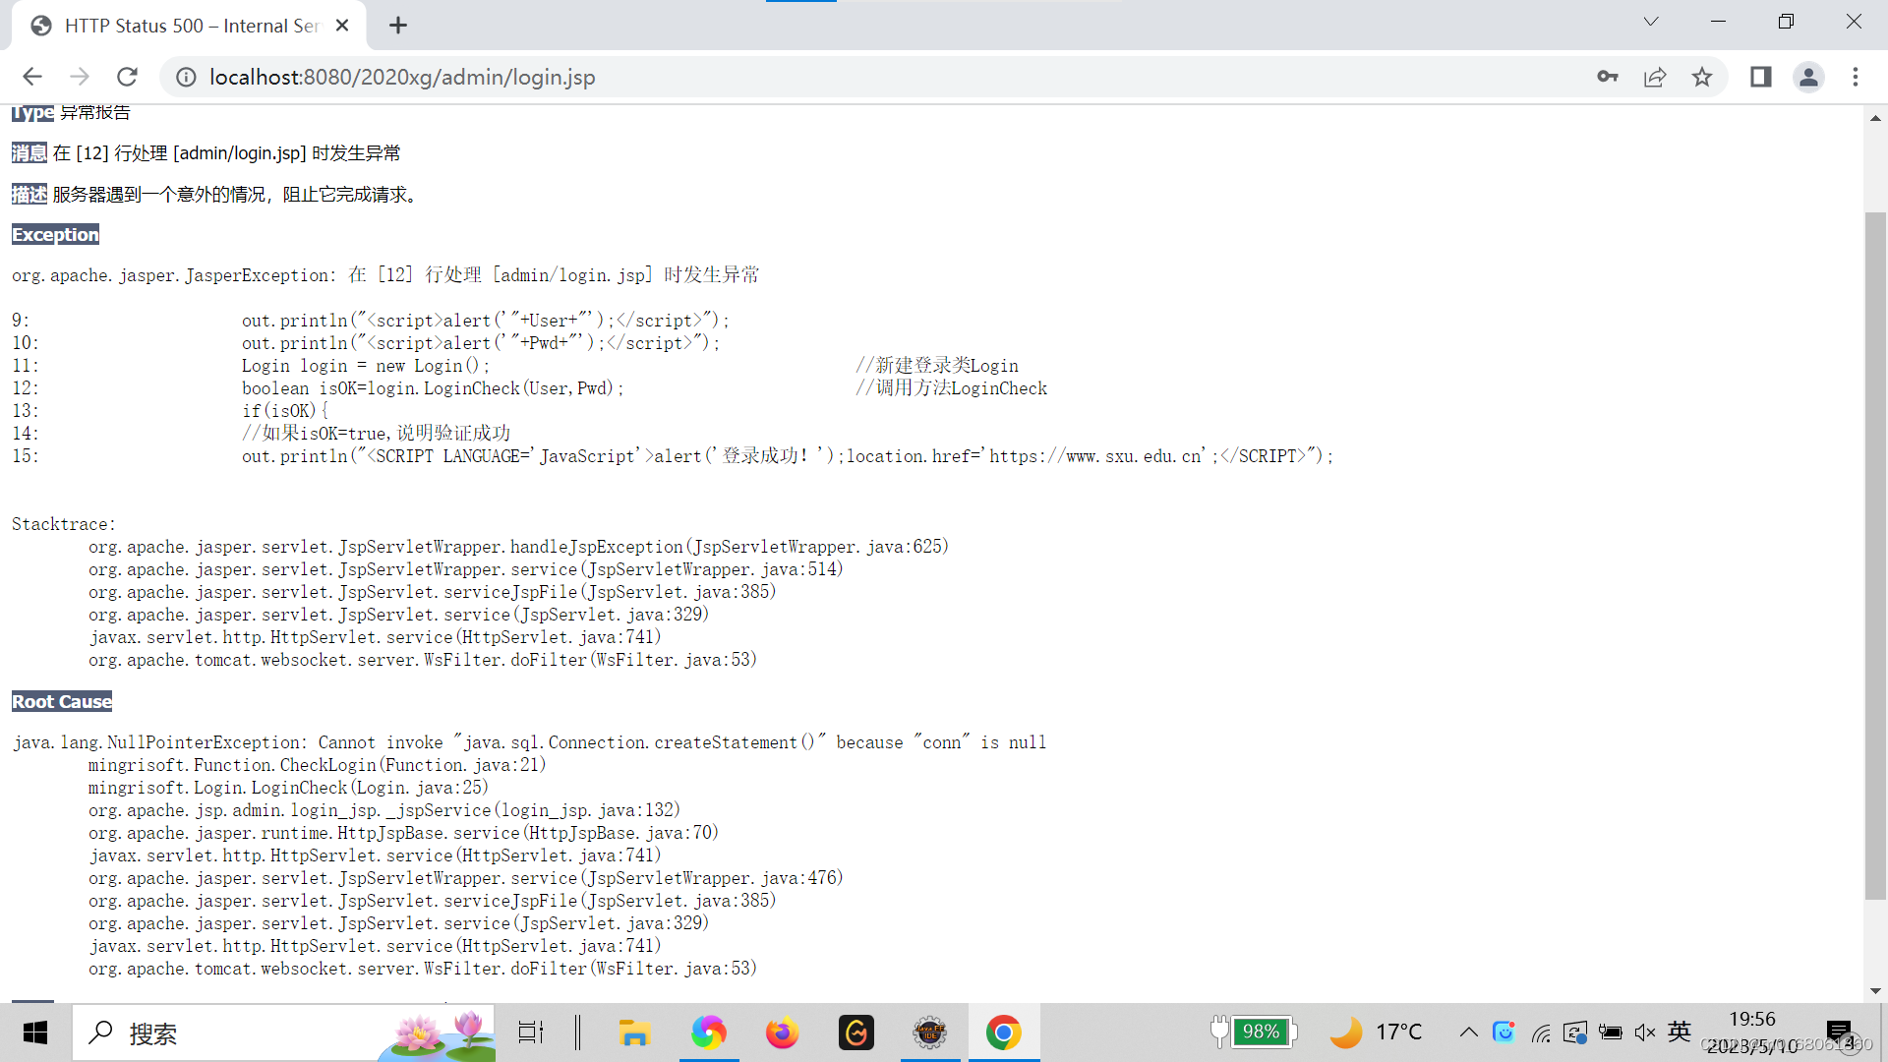The height and width of the screenshot is (1062, 1888).
Task: Expand the tab search dropdown
Action: click(1651, 22)
